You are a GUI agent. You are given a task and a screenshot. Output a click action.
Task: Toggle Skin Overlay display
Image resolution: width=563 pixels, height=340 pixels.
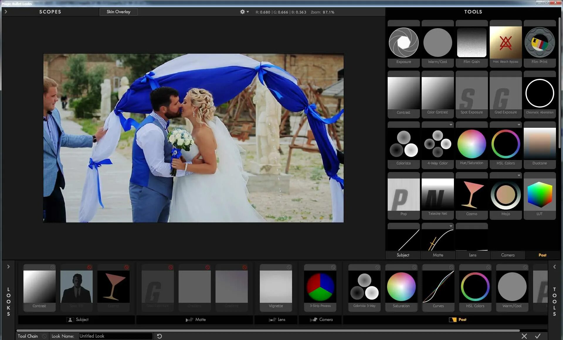118,12
